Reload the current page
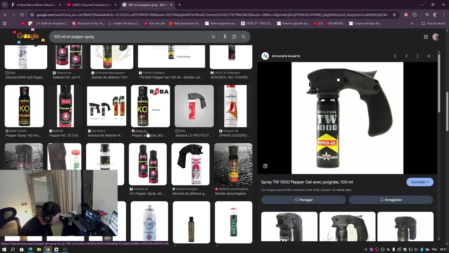 [x=22, y=15]
